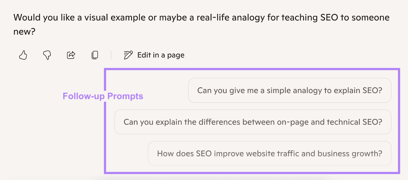This screenshot has width=408, height=180.
Task: Select the like icon below the response
Action: click(23, 55)
